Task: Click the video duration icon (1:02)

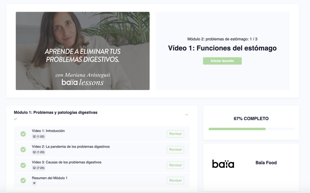Action: [34, 137]
